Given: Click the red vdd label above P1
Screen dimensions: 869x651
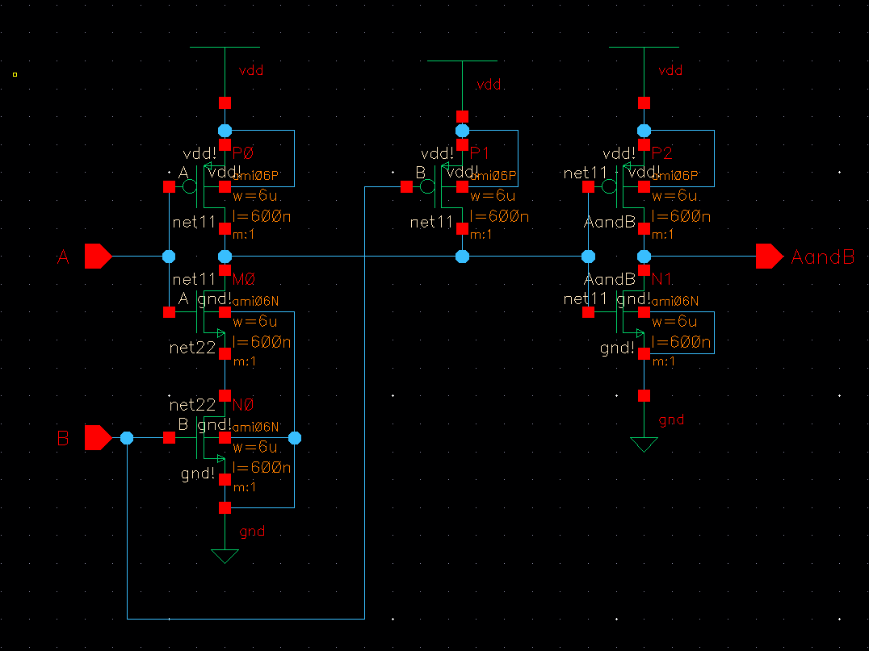Looking at the screenshot, I should (x=489, y=84).
